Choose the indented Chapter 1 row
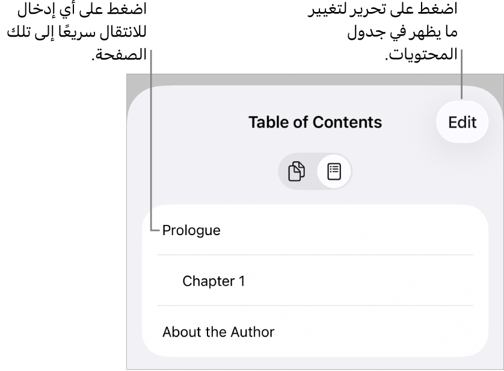 pos(315,281)
